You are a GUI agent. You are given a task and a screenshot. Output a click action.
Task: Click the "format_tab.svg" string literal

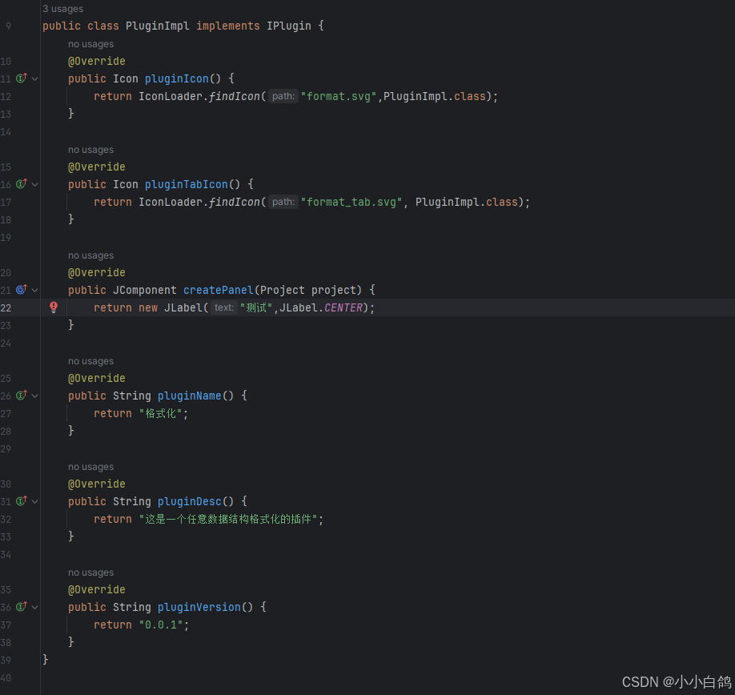[x=351, y=202]
